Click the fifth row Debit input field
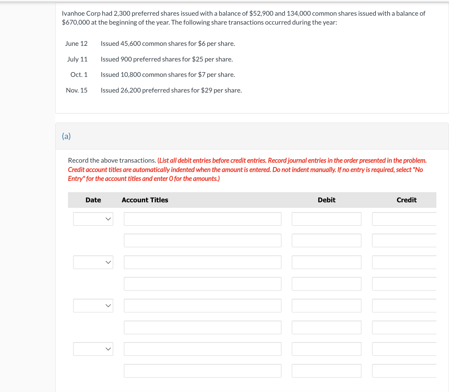 click(x=327, y=306)
